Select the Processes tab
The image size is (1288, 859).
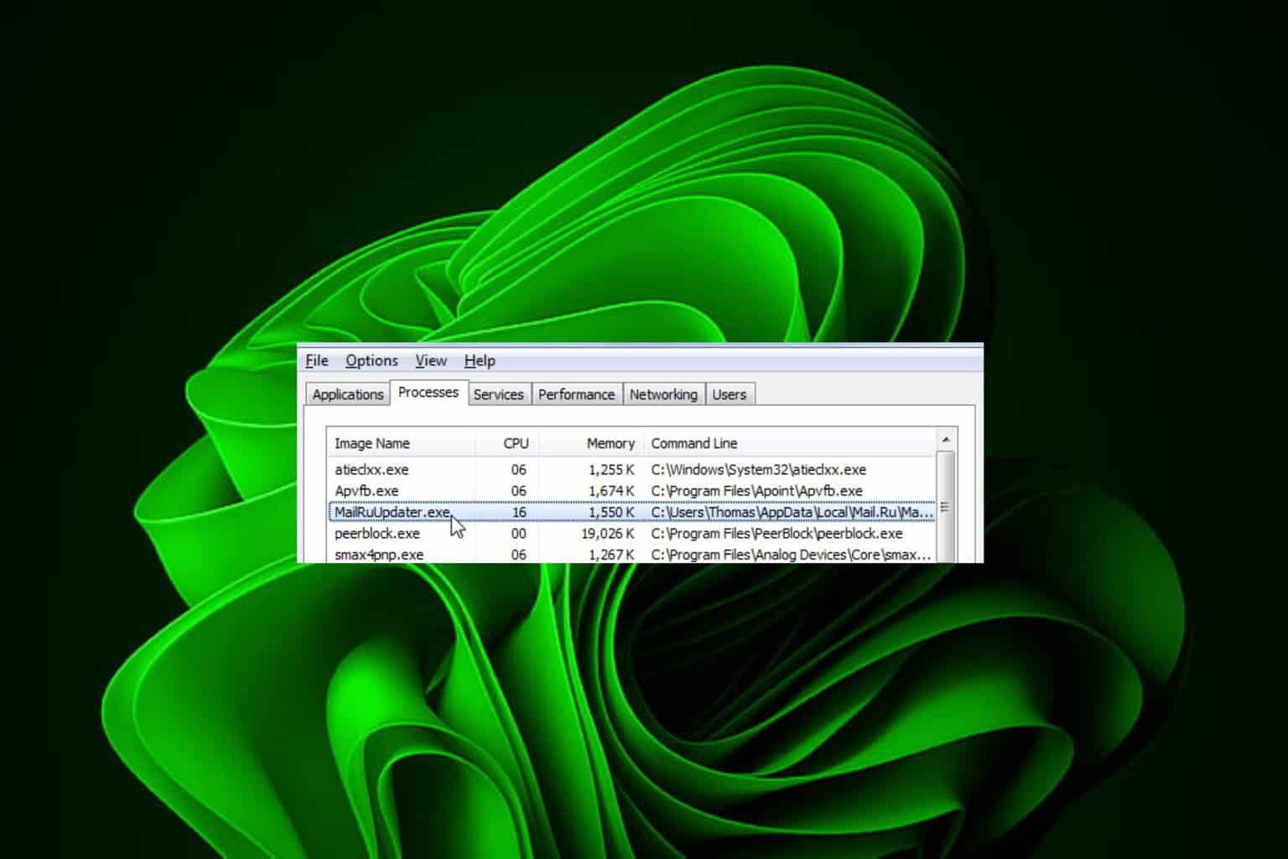(x=428, y=392)
